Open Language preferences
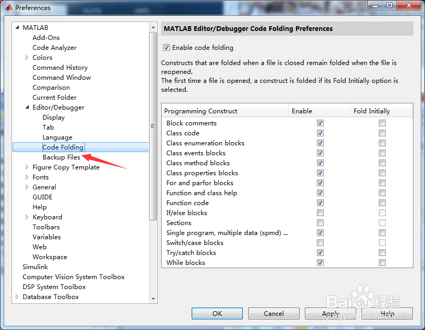The image size is (425, 330). click(x=58, y=137)
